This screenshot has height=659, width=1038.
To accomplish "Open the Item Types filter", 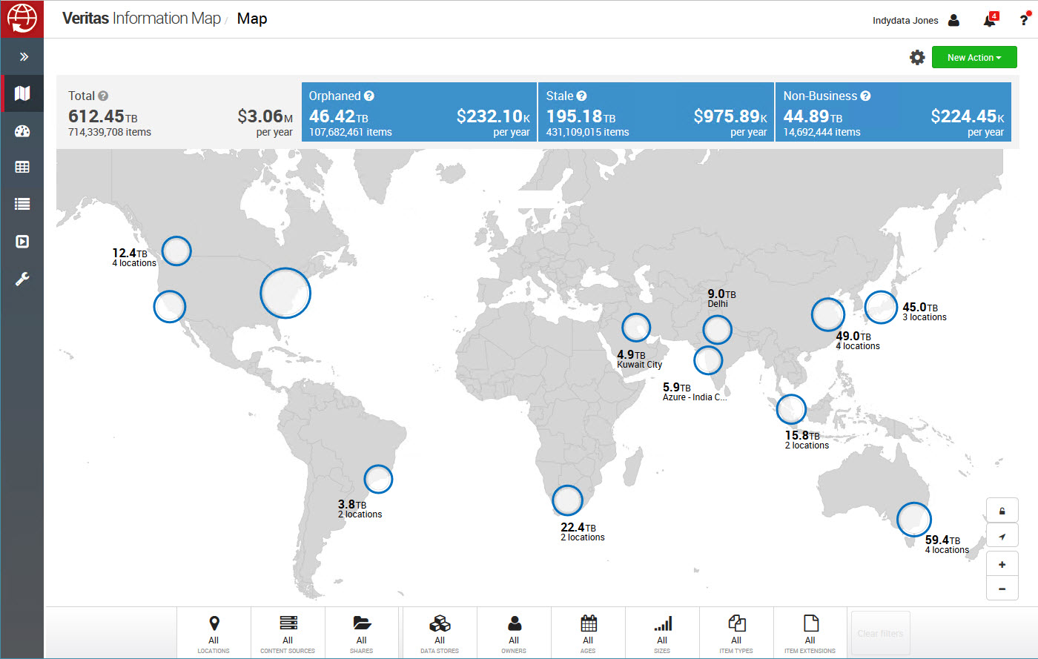I will tap(736, 634).
